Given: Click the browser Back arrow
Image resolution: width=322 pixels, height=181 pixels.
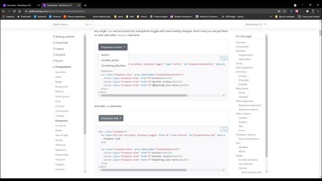Looking at the screenshot, I should pos(4,11).
